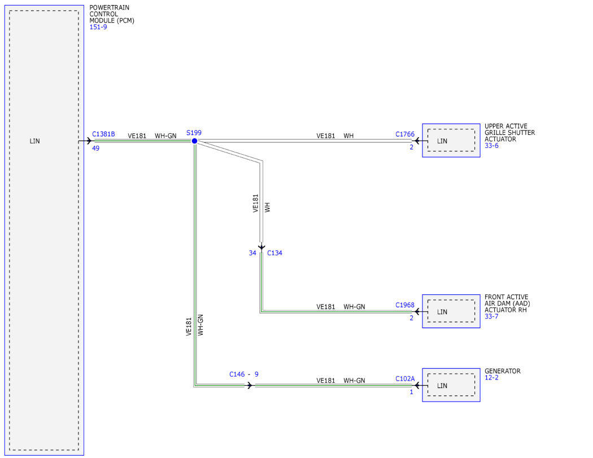593x458 pixels.
Task: Open the 151-9 link under Powertrain Control Module
Action: coord(98,27)
